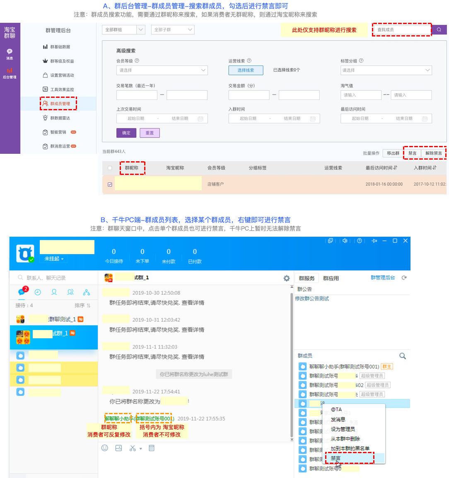Open emoji picker in chat toolbar
This screenshot has height=478, width=449.
click(105, 448)
